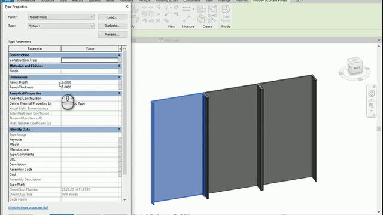The image size is (383, 215).
Task: Click the 'Type Mark' parameter row
Action: coord(65,185)
